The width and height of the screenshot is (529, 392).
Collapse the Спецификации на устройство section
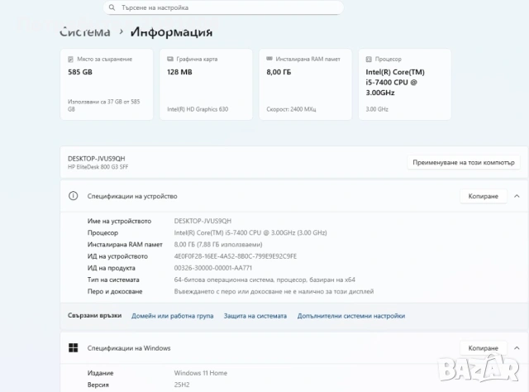(517, 196)
